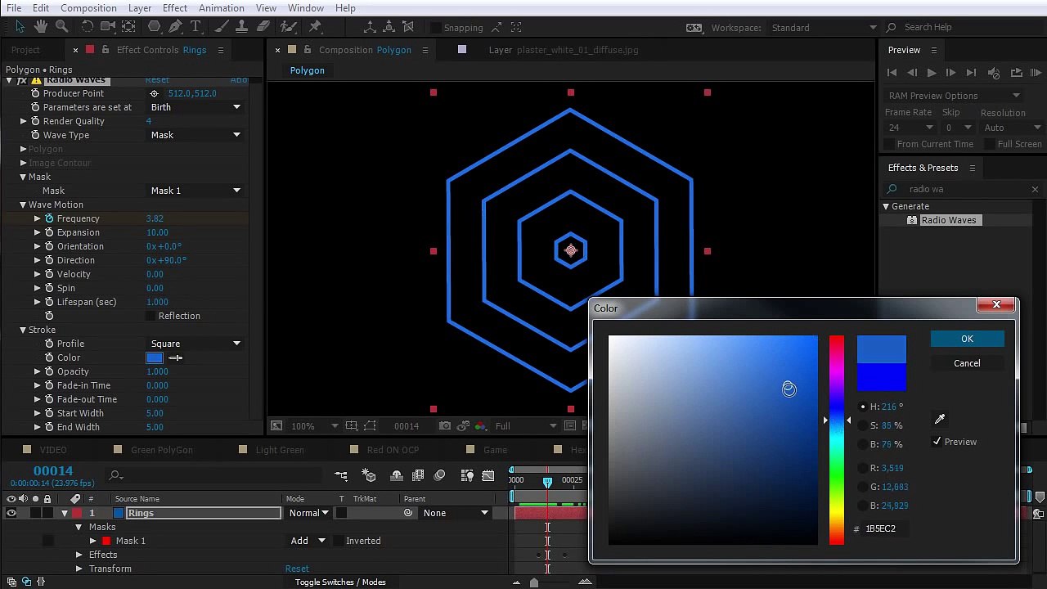Click the Color stroke eyedropper icon
The image size is (1047, 589).
point(175,357)
